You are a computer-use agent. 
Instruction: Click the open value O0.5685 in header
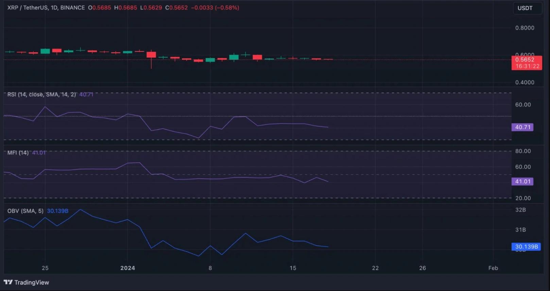pos(100,7)
